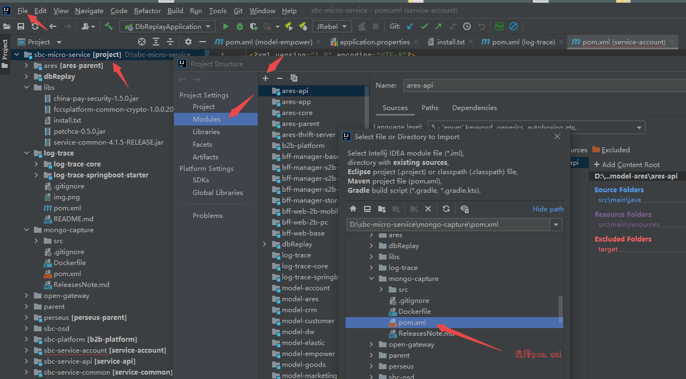Open the Git menu
Image resolution: width=686 pixels, height=379 pixels.
click(x=238, y=10)
